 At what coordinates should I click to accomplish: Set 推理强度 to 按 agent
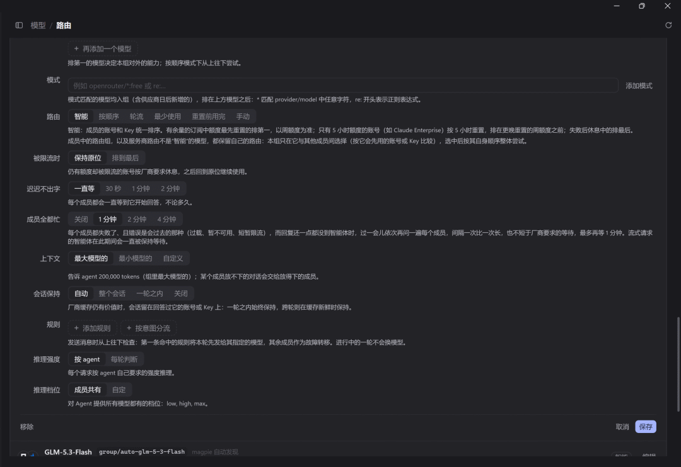[x=87, y=359]
